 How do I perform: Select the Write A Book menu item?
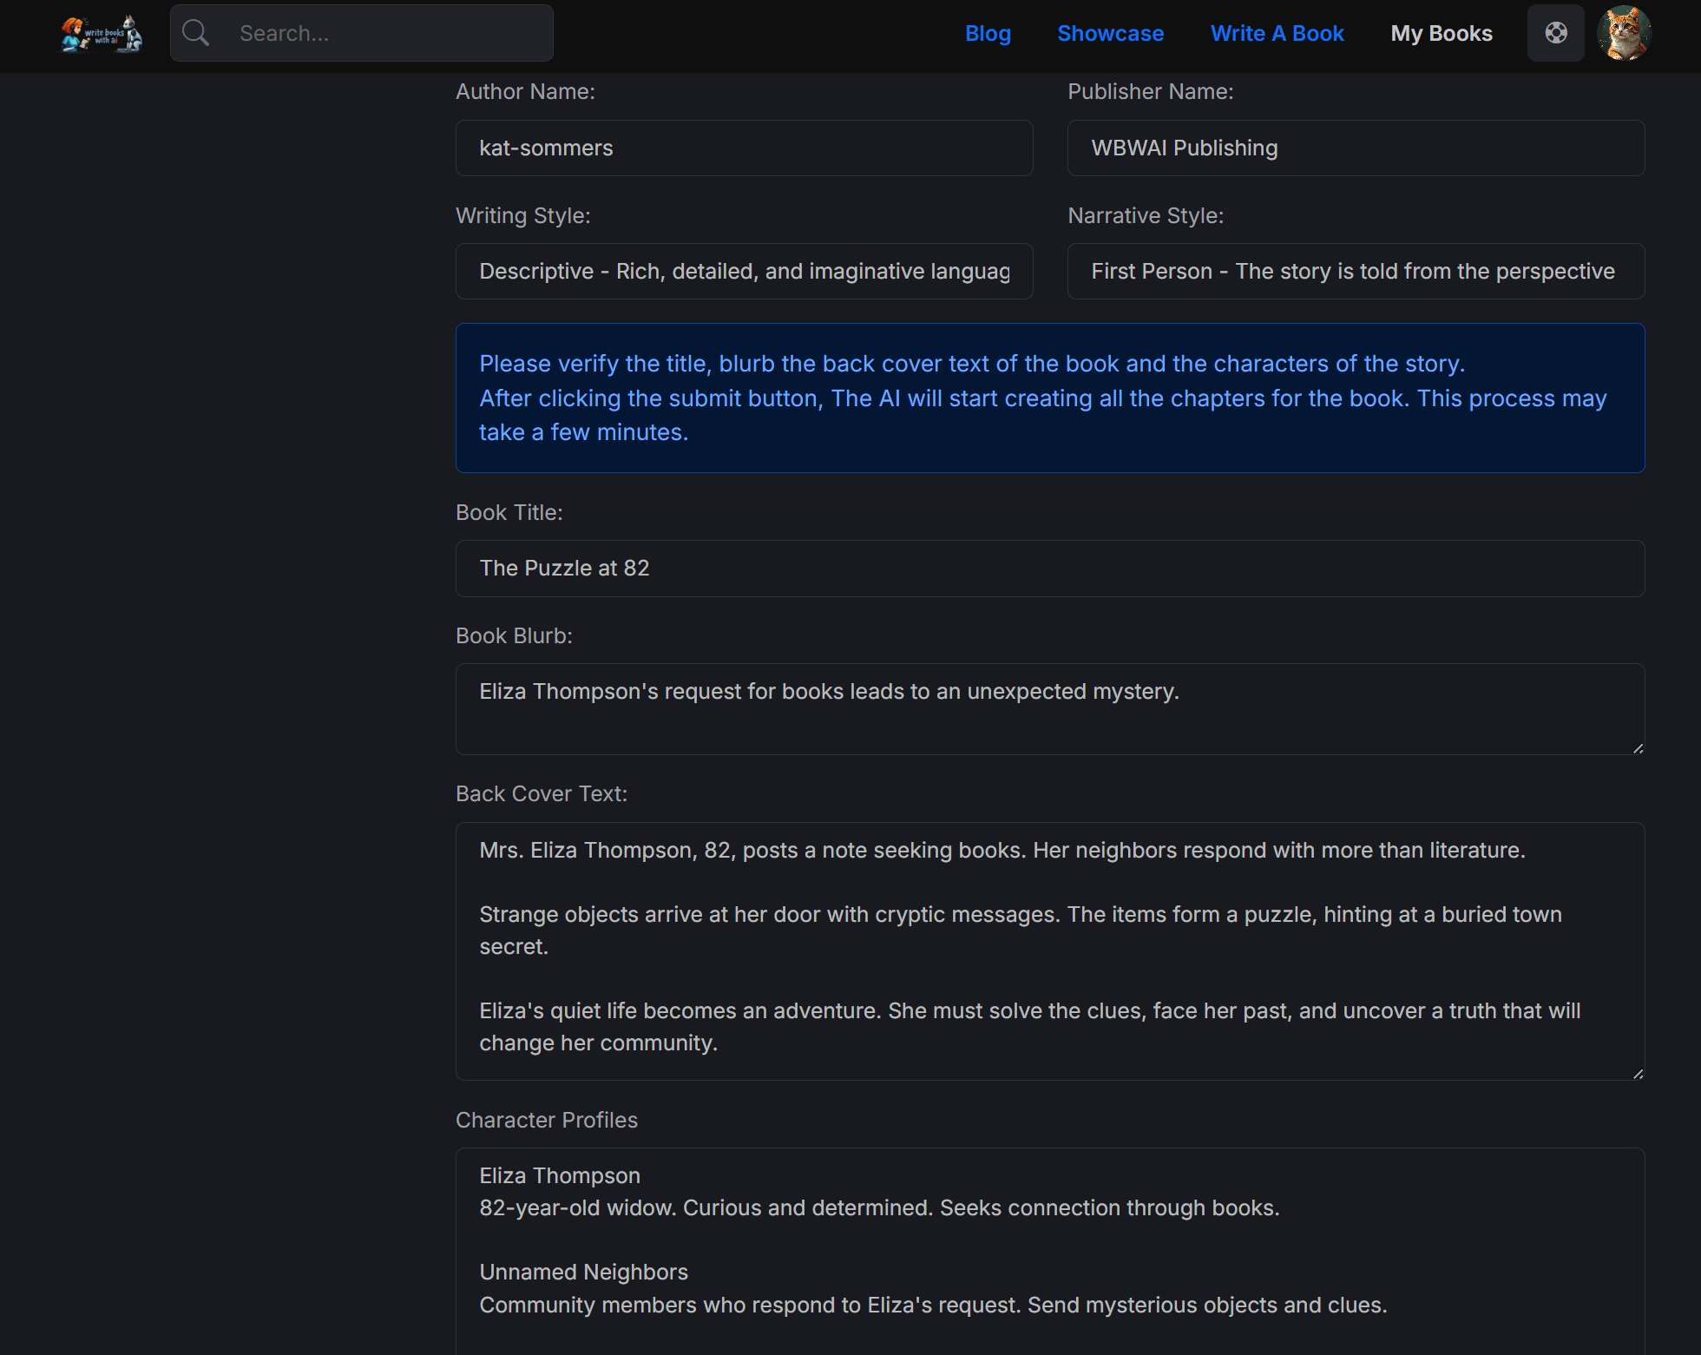click(1277, 33)
